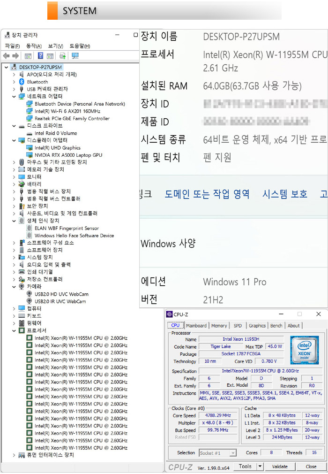Click the Windows 11 Pro edition text

(x=234, y=282)
